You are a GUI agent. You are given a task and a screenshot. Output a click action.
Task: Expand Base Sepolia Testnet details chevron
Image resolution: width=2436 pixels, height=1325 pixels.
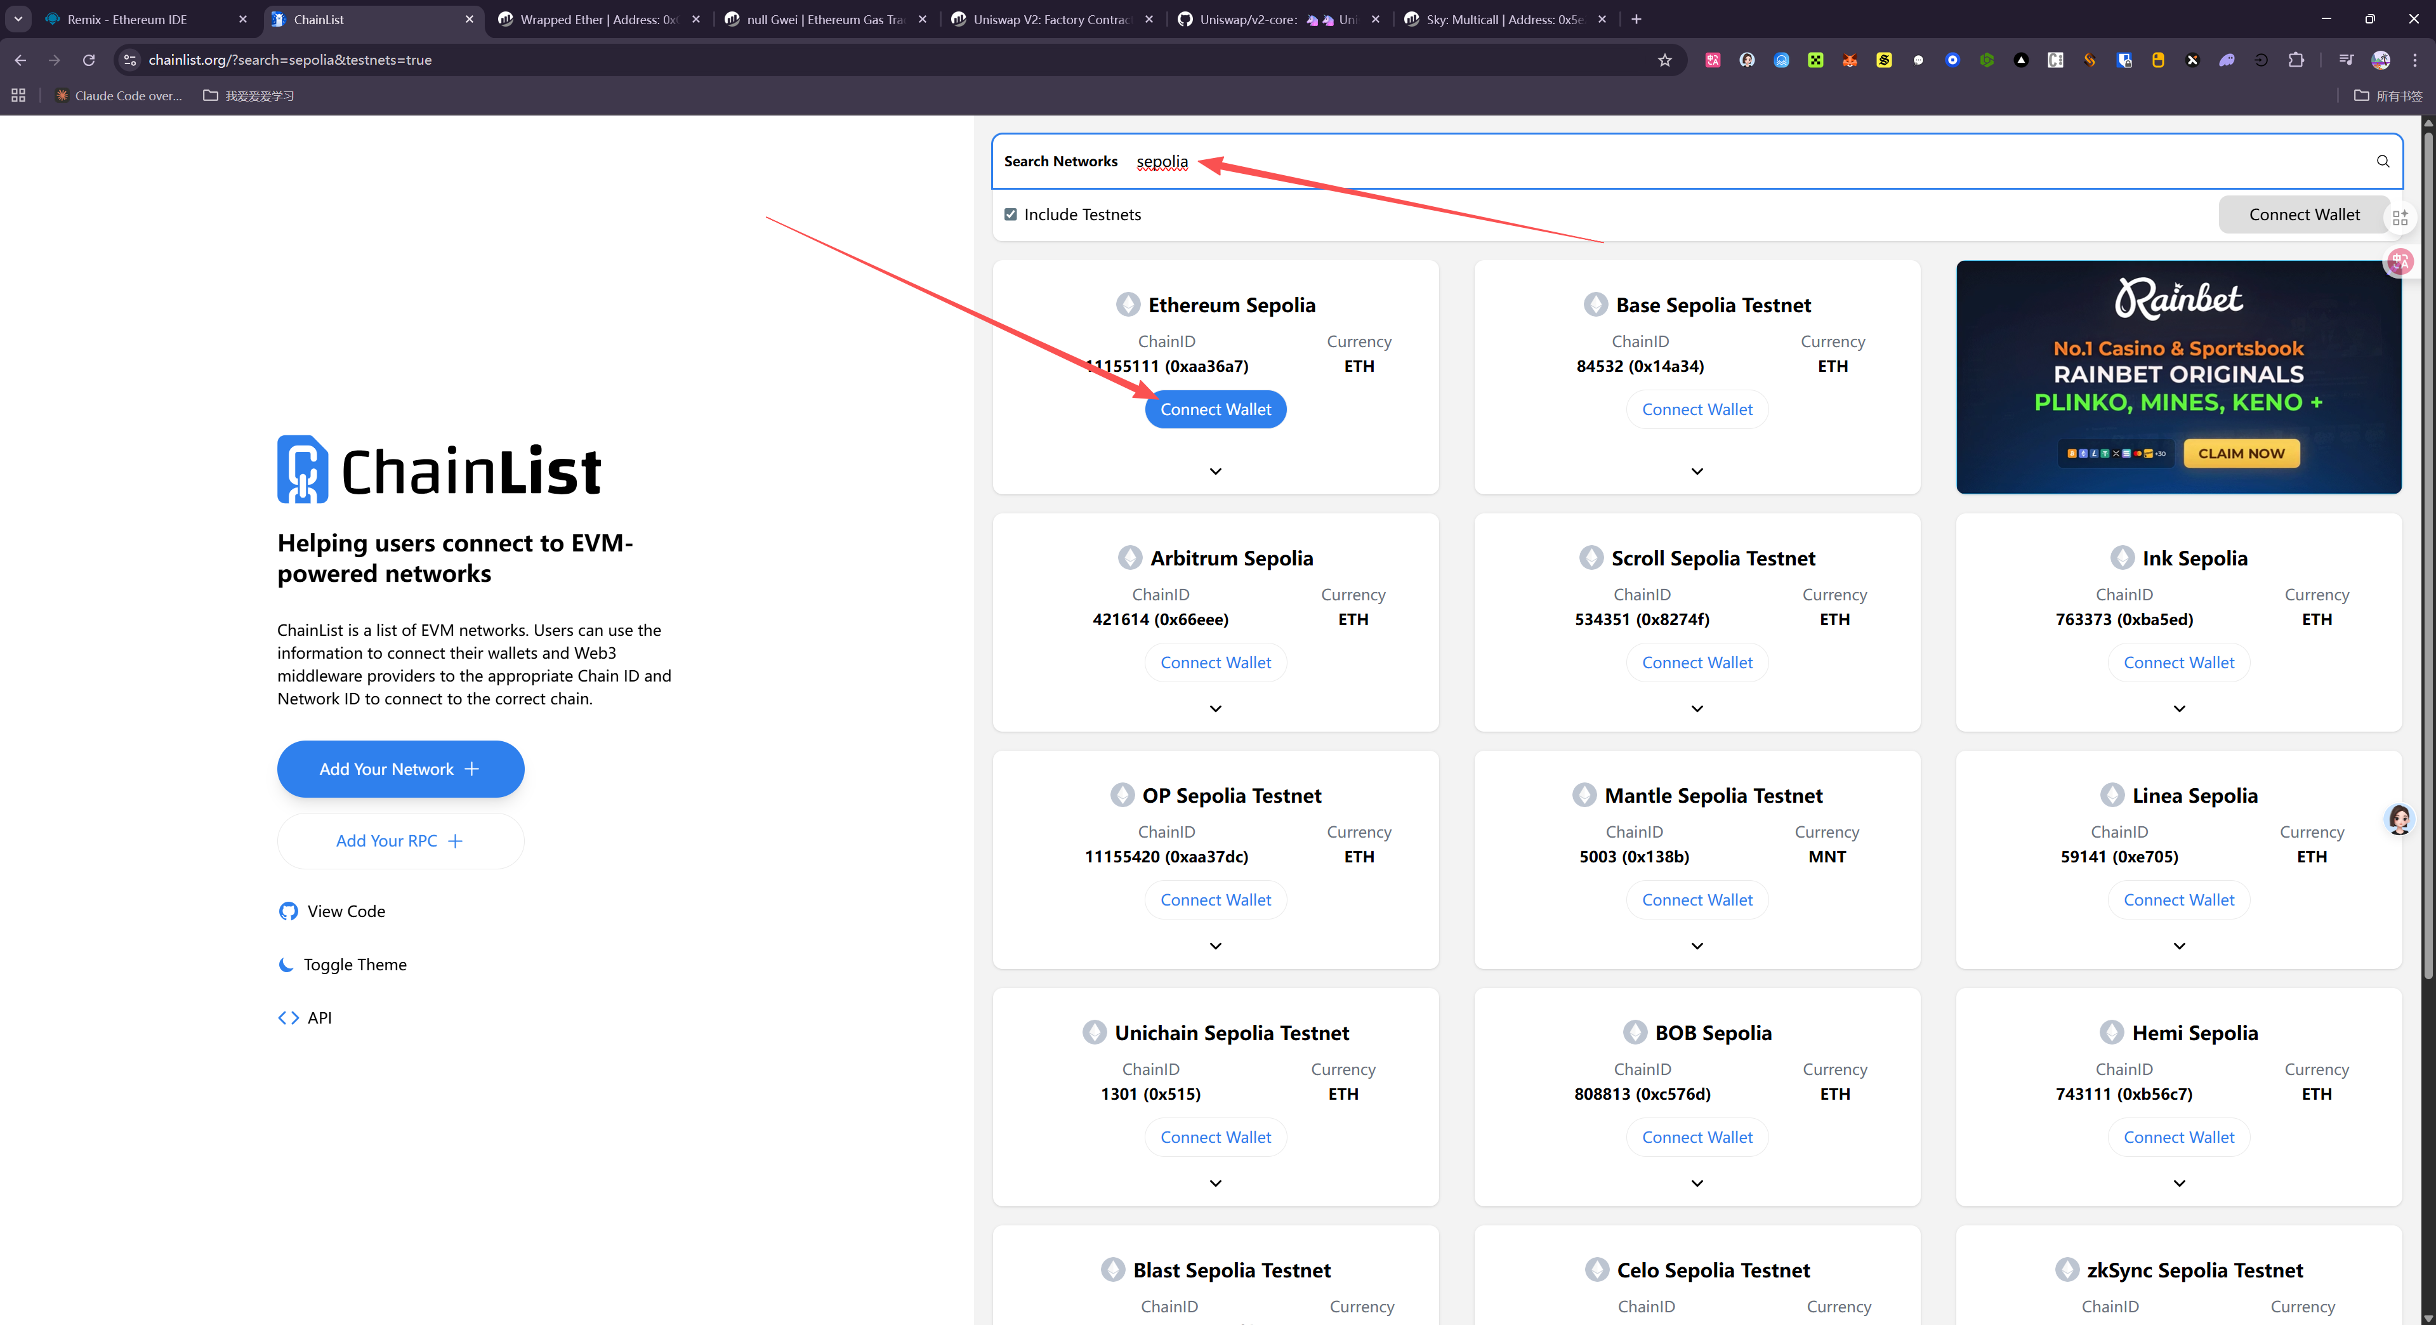click(1697, 471)
